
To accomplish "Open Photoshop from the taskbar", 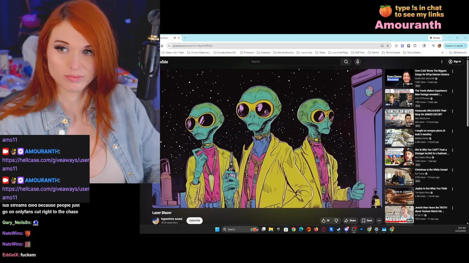I will [x=361, y=229].
